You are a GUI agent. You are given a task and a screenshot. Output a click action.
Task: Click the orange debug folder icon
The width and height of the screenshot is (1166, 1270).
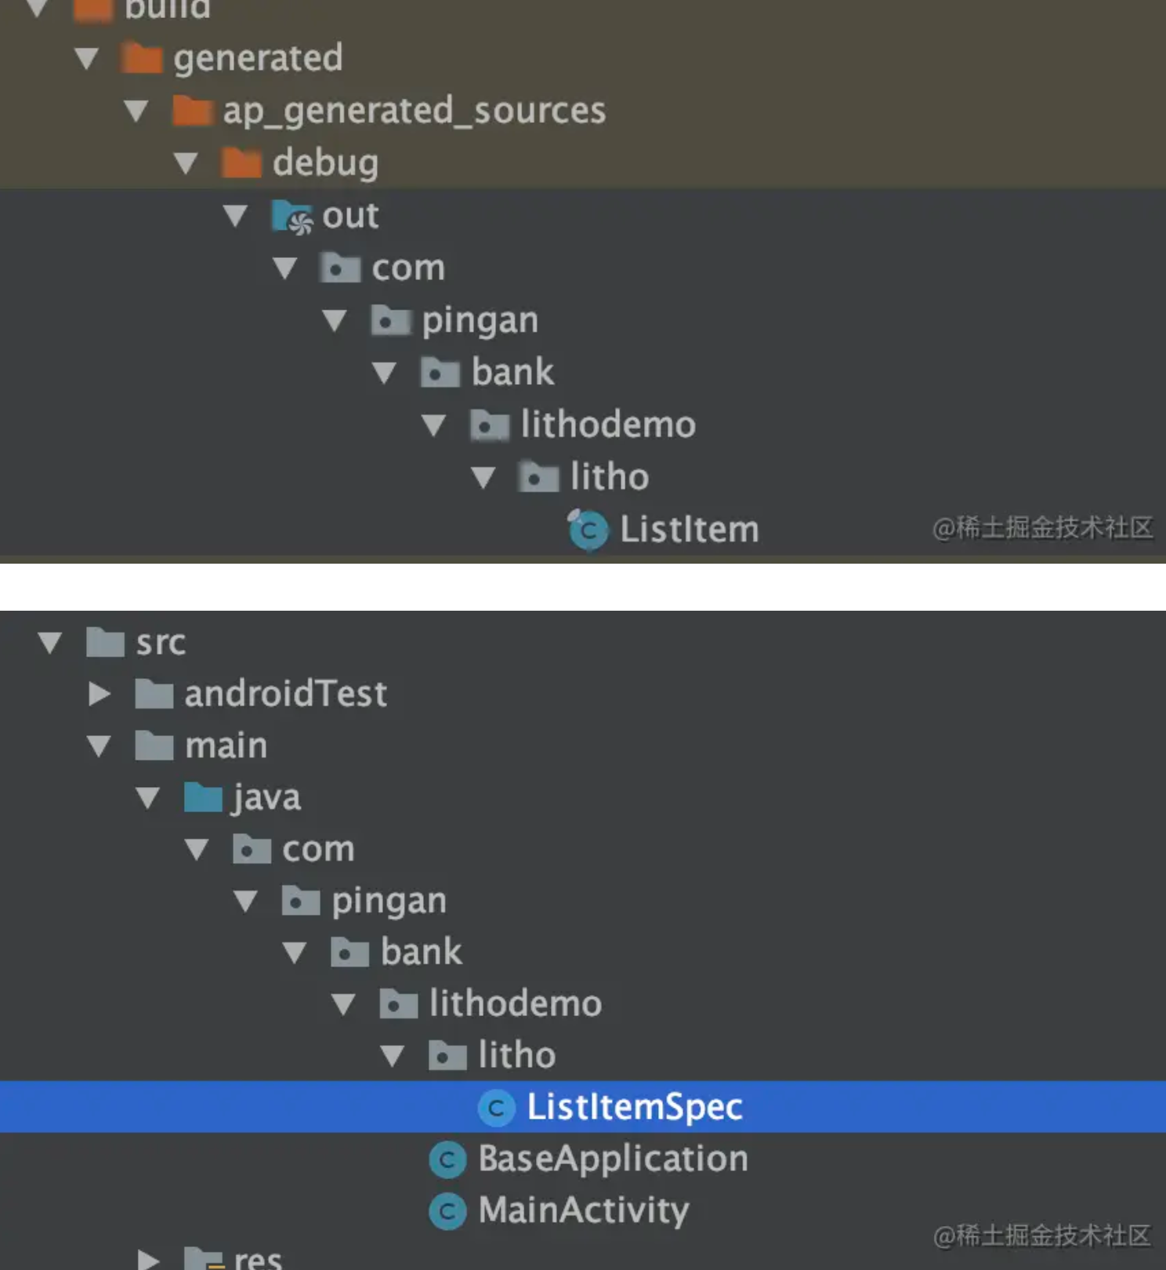click(x=241, y=163)
